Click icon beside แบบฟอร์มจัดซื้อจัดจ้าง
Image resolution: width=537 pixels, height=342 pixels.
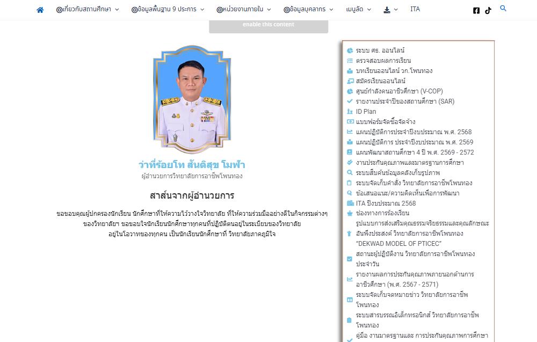[x=350, y=121]
